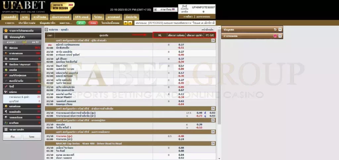Image resolution: width=339 pixels, height=160 pixels.
Task: Click the left arrow beside the news ticker
Action: (x=125, y=23)
